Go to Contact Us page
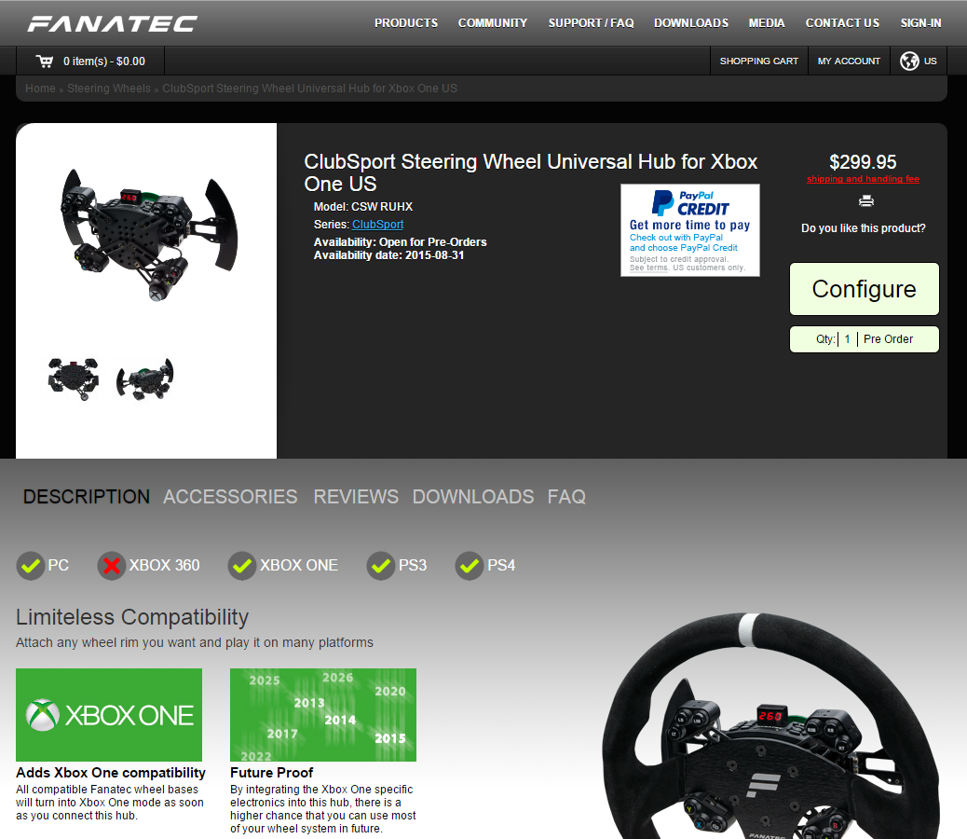Image resolution: width=967 pixels, height=839 pixels. [842, 23]
